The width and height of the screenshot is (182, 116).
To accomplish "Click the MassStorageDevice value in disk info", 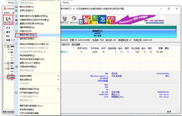I will (99, 76).
